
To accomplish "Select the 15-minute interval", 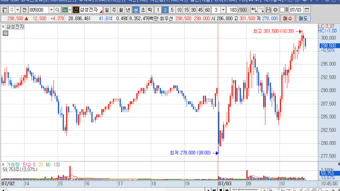I will point(186,10).
